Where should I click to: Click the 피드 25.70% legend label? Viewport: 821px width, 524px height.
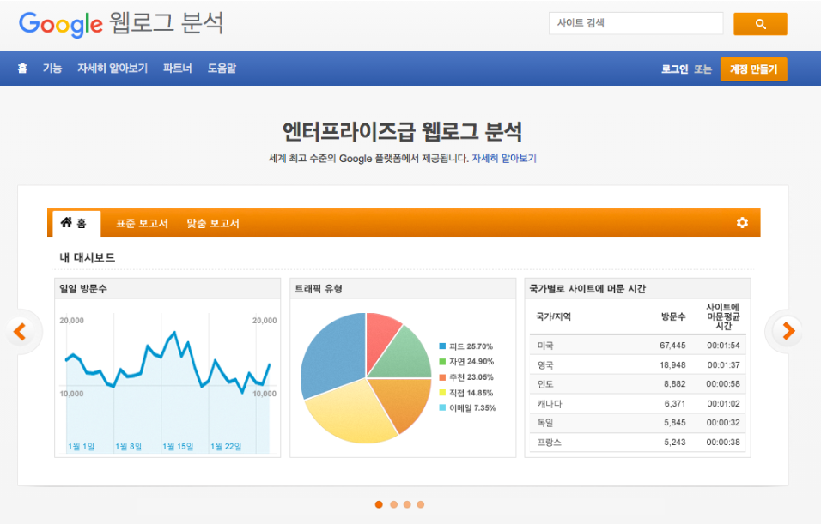click(471, 346)
